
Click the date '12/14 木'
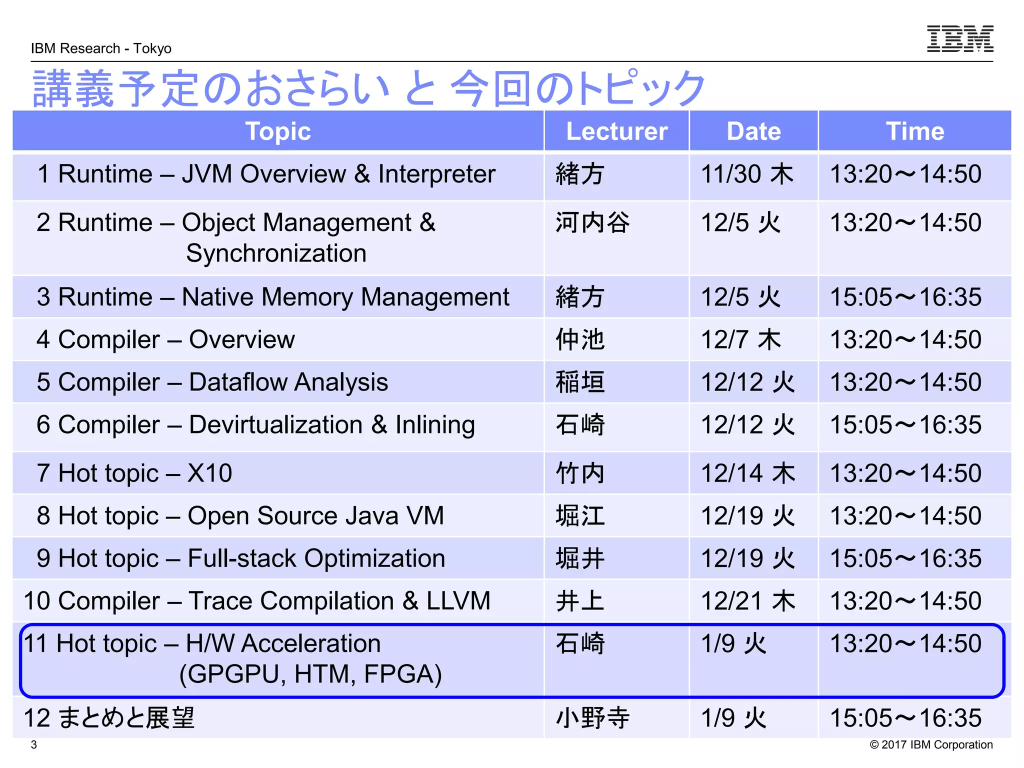pyautogui.click(x=748, y=473)
